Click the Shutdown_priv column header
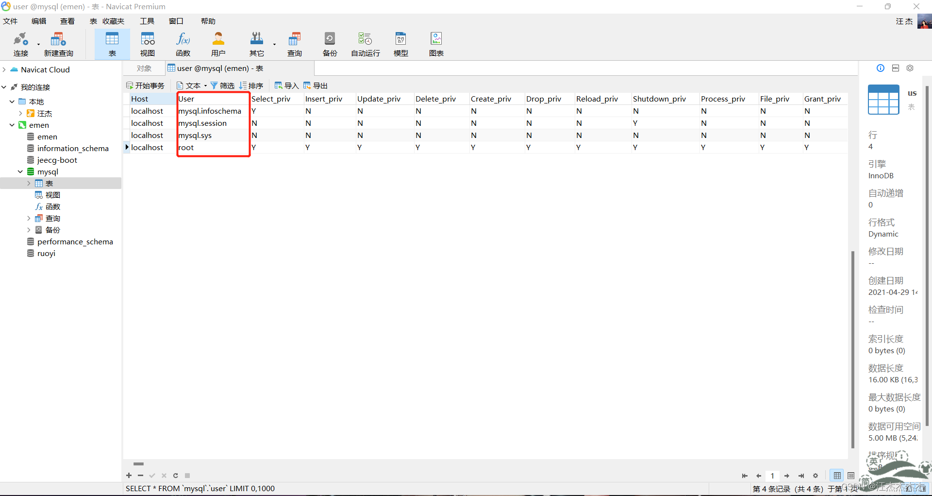 665,99
